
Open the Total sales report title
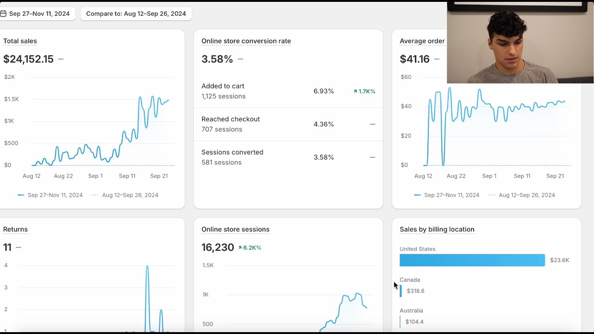coord(20,41)
